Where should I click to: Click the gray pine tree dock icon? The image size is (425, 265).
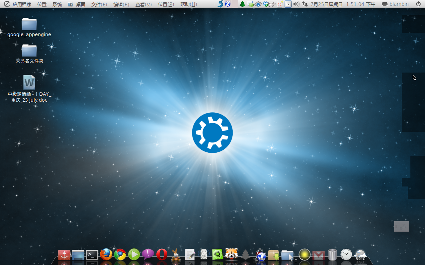[245, 254]
